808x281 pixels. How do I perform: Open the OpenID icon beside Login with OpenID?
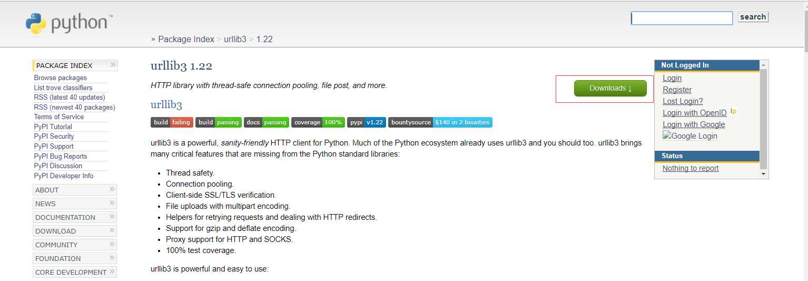[733, 111]
